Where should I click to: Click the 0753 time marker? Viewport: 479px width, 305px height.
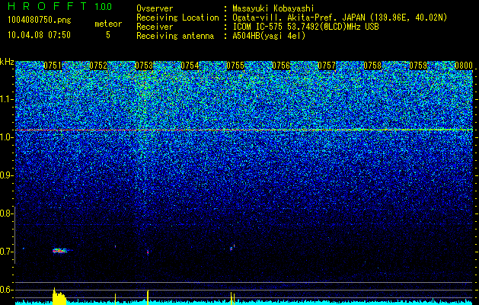coord(144,66)
